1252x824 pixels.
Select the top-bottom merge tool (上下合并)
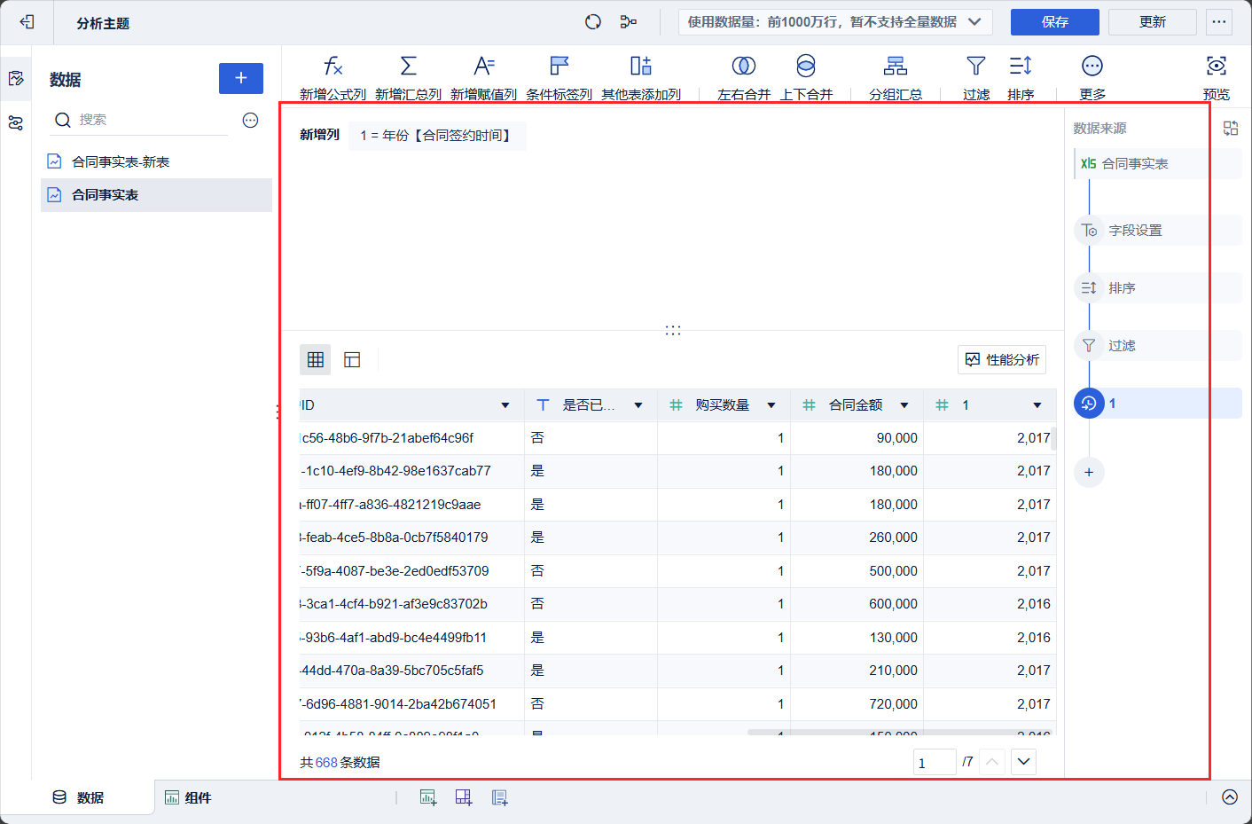click(806, 77)
